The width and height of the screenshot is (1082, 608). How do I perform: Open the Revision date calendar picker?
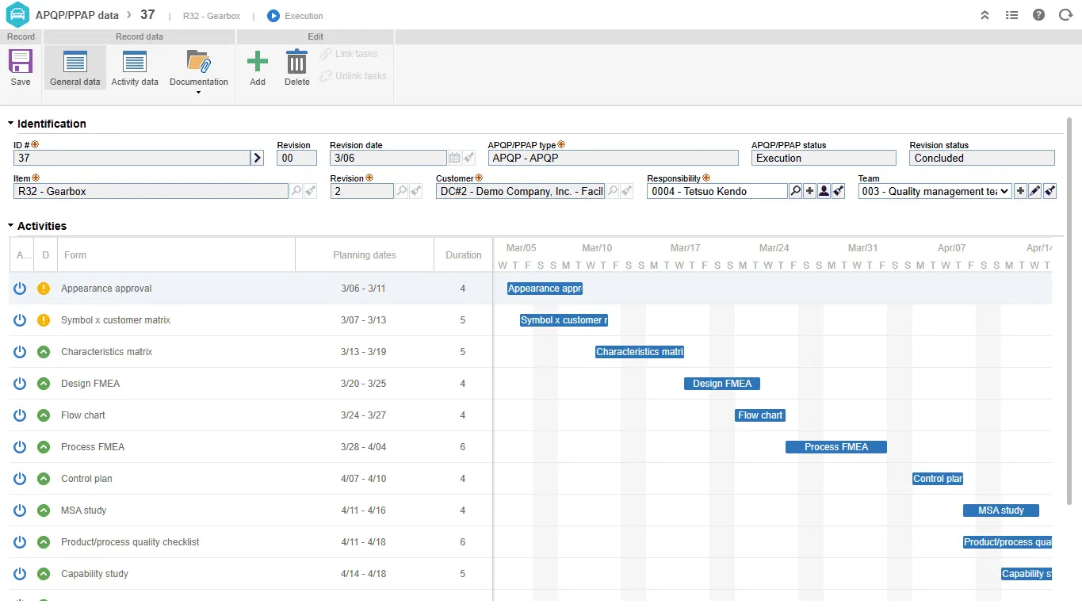[454, 158]
